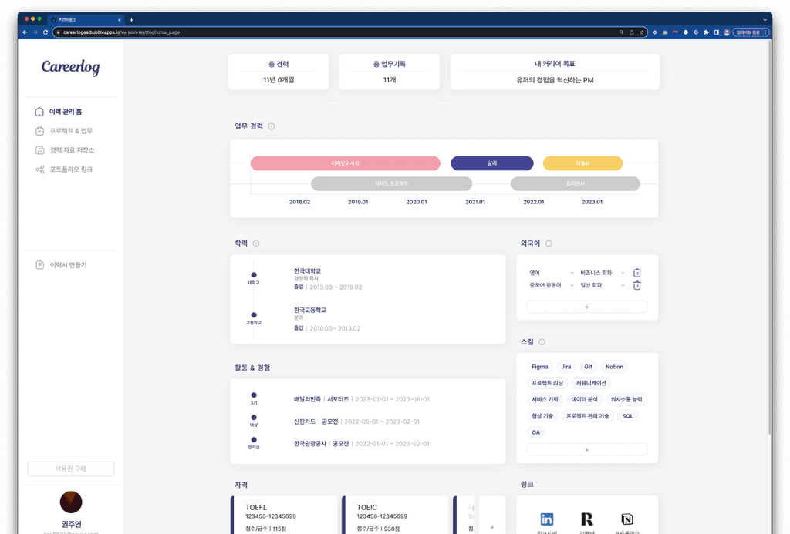
Task: Show info tooltip next to 스킬
Action: pos(542,341)
